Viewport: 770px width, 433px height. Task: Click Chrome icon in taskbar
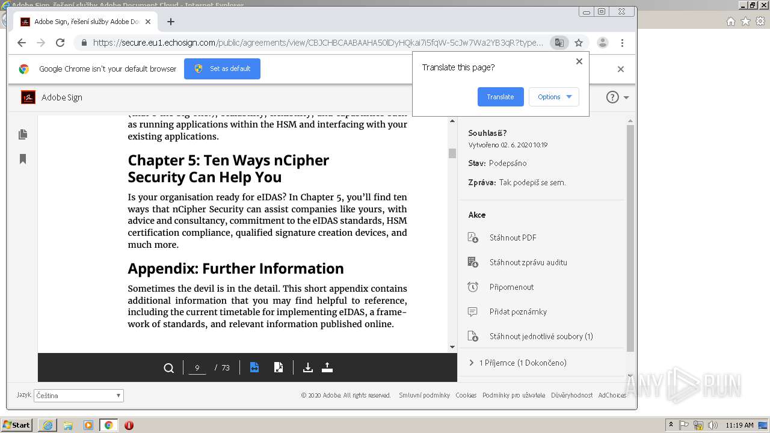pyautogui.click(x=108, y=425)
